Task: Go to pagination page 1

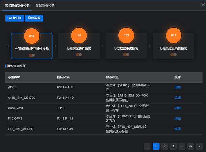Action: coord(156,146)
